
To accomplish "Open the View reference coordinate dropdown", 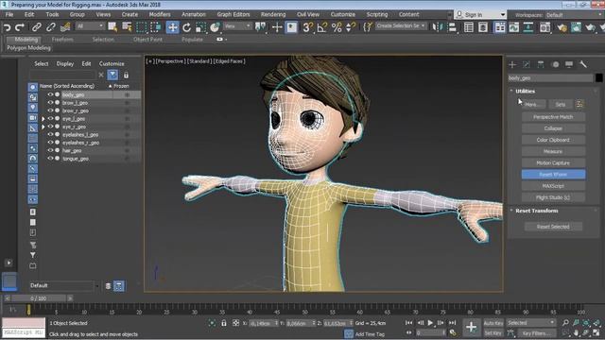I will click(x=237, y=26).
